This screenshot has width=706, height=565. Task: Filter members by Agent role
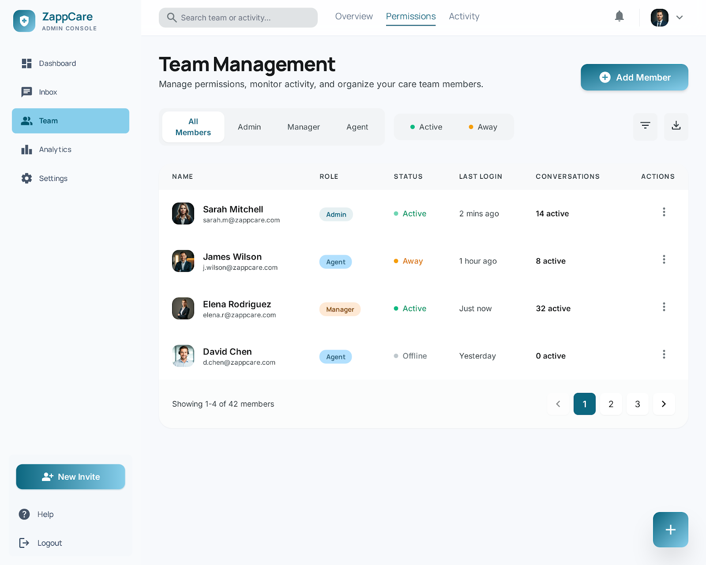click(x=357, y=127)
